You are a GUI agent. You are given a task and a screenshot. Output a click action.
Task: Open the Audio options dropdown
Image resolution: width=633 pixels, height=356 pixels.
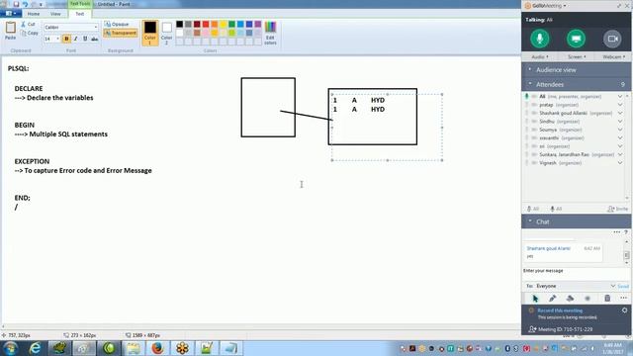coord(539,57)
